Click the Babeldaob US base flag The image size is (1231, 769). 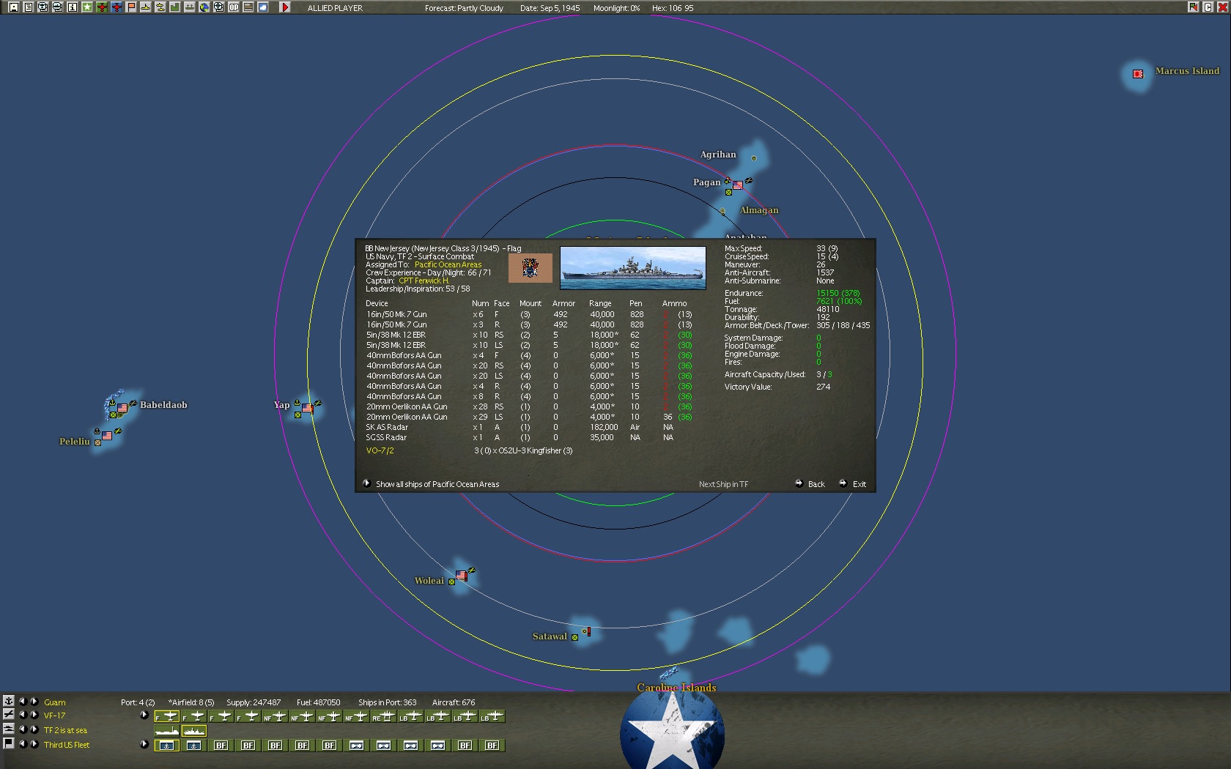[x=122, y=408]
